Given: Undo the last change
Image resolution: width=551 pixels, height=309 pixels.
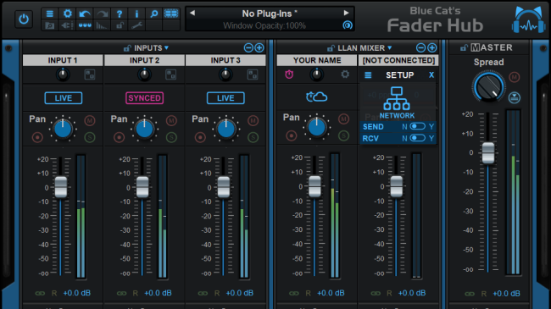Looking at the screenshot, I should pyautogui.click(x=85, y=14).
